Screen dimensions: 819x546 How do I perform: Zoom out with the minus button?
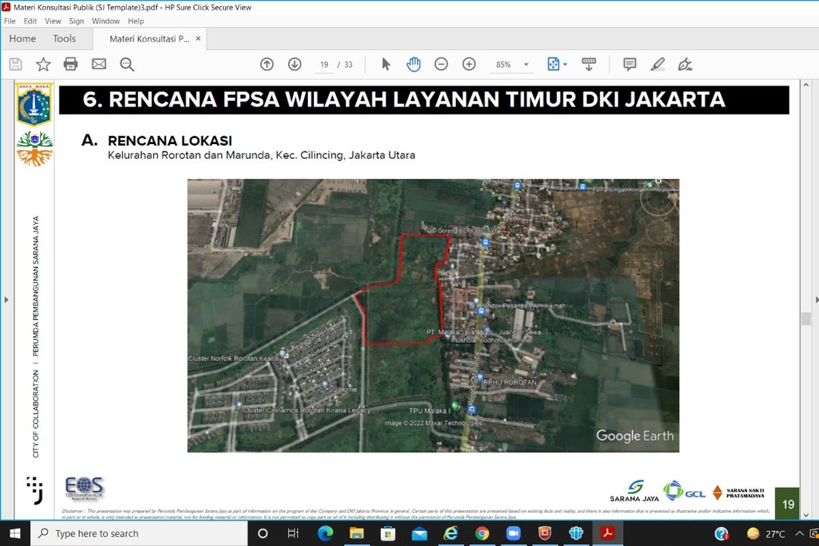[442, 64]
